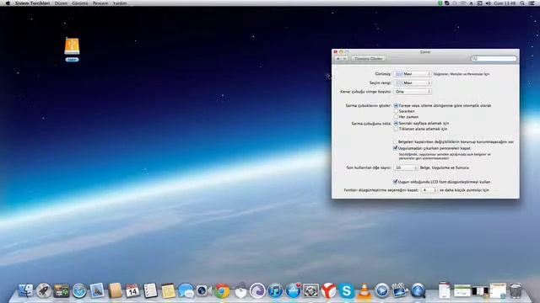This screenshot has width=540, height=303.
Task: Open Kenar çubuğu simge boyutu dropdown
Action: coord(413,92)
